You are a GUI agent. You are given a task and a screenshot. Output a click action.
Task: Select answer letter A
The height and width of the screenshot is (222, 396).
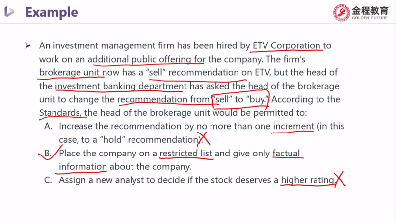pos(48,126)
